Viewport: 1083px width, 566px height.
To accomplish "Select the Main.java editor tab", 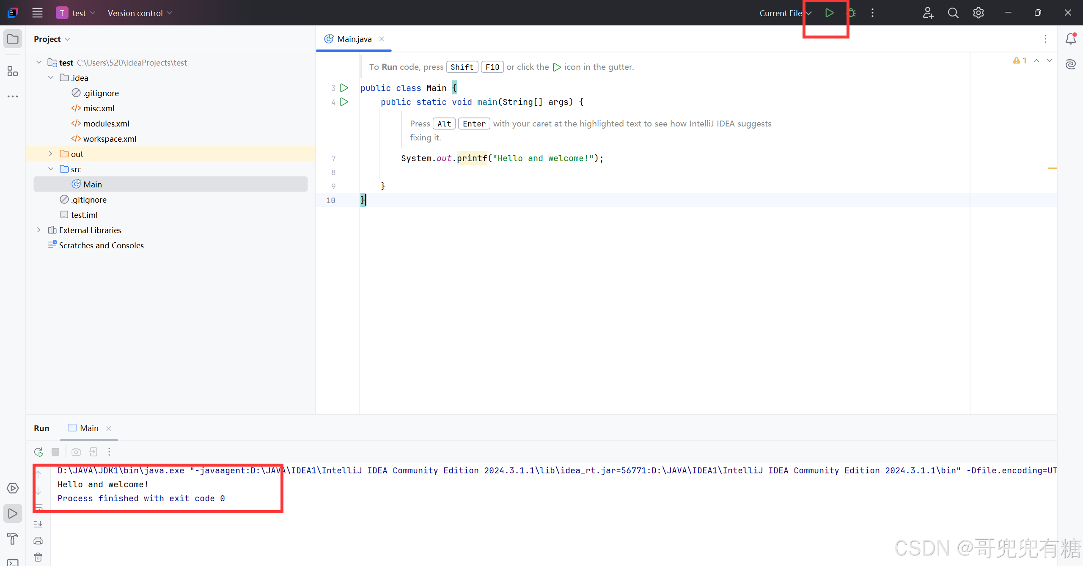I will point(354,39).
